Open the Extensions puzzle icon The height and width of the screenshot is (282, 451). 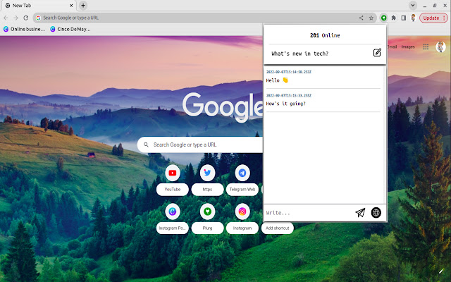click(x=394, y=18)
